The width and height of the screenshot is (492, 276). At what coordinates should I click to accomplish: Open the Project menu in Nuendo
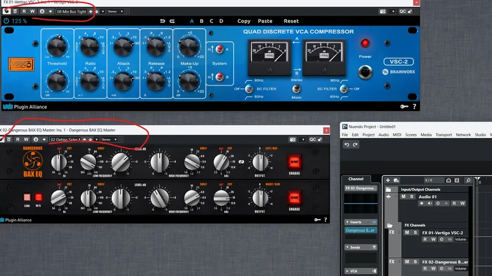click(x=369, y=135)
